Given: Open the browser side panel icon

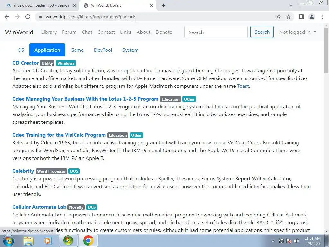Looking at the screenshot, I should [x=301, y=17].
